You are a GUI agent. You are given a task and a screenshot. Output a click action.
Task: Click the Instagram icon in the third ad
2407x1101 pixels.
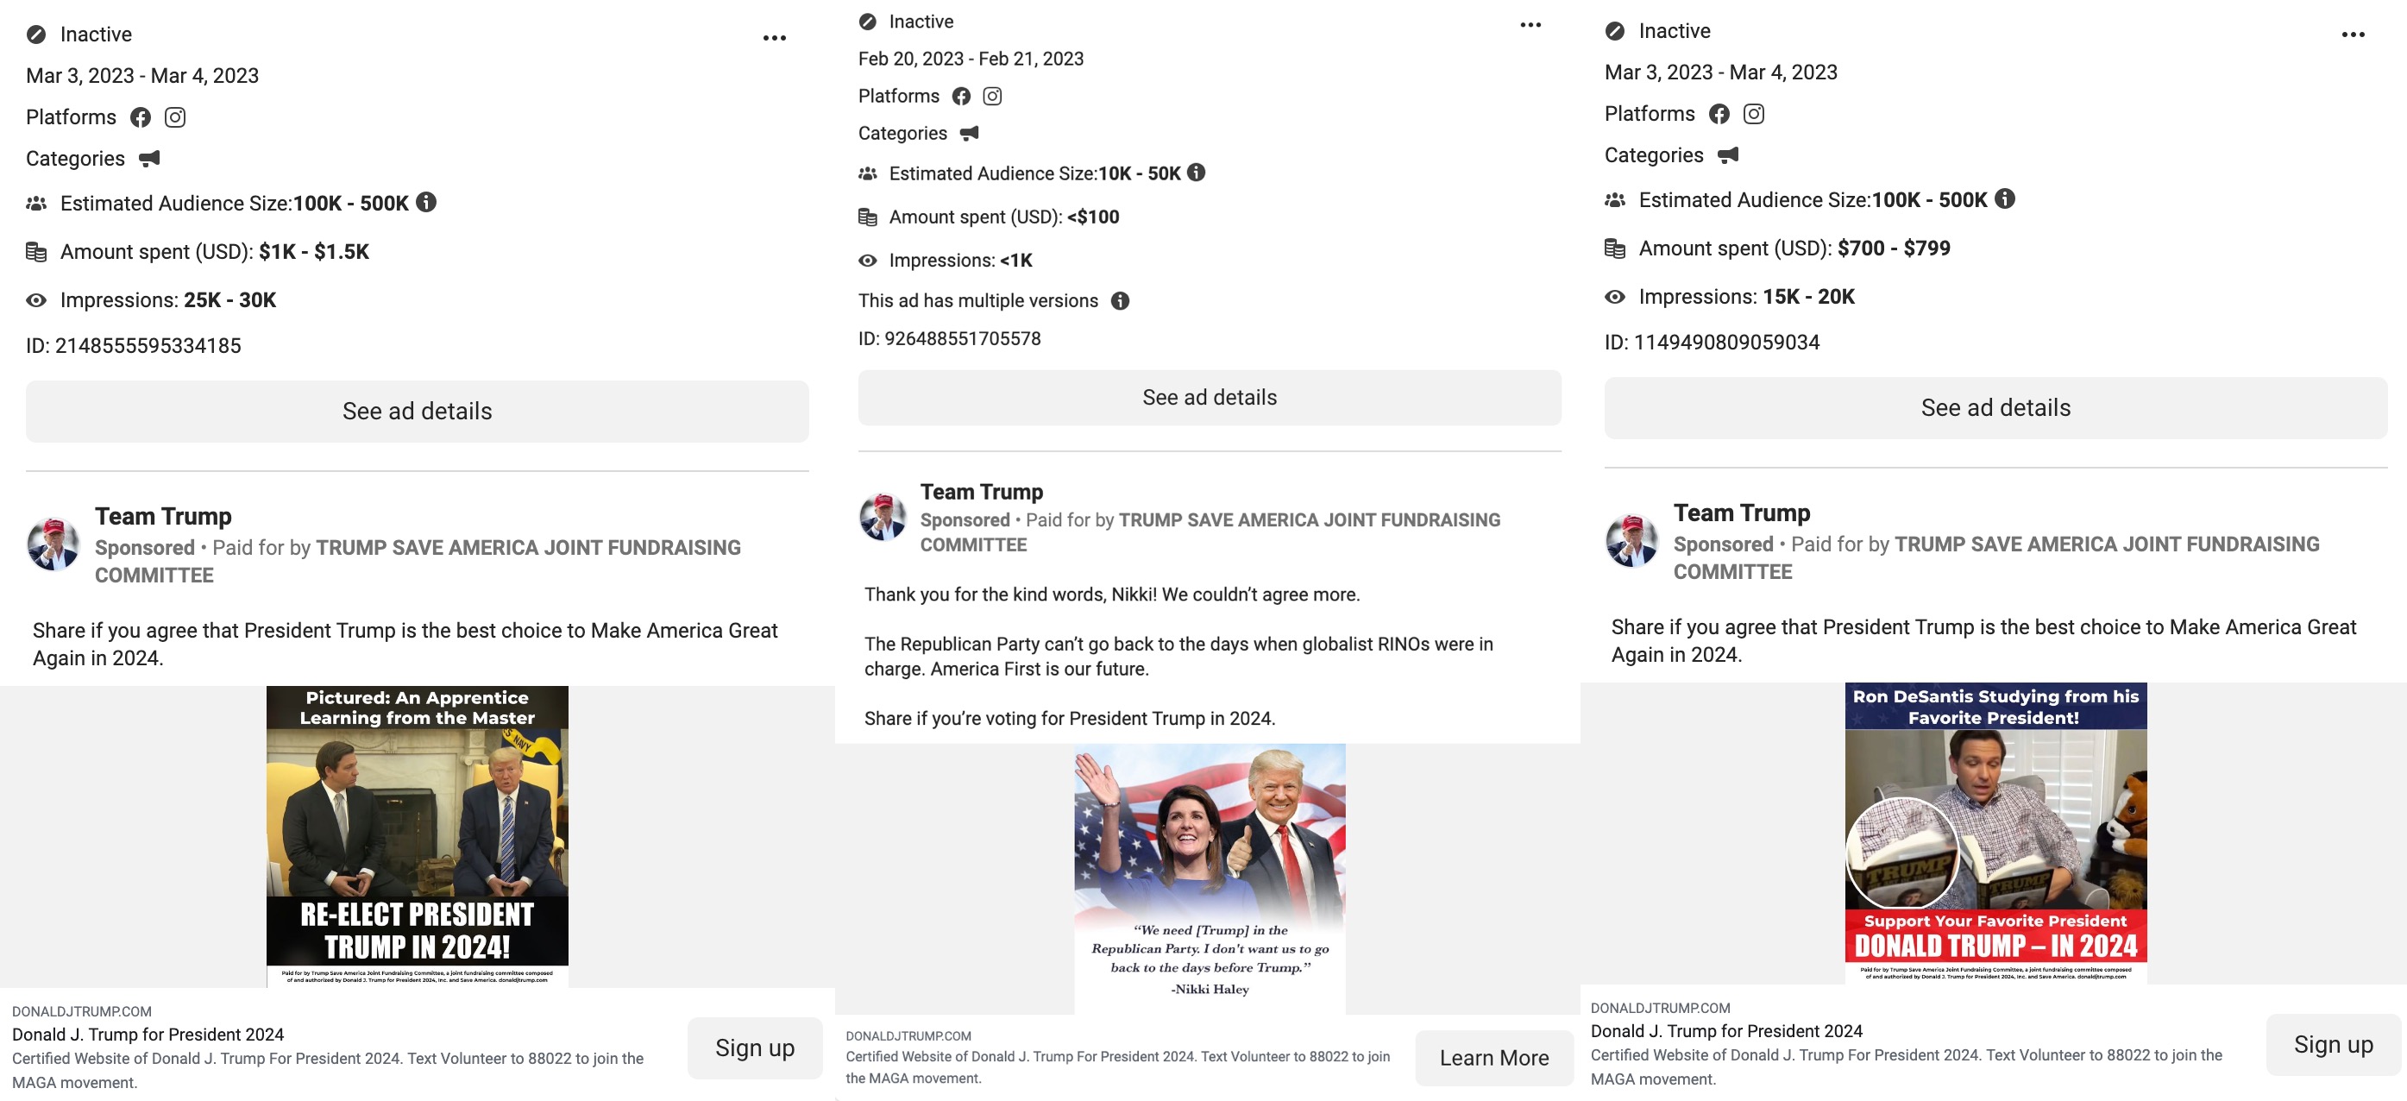(x=1754, y=114)
